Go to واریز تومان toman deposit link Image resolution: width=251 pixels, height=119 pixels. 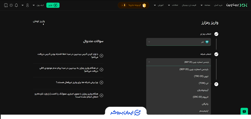(39, 21)
